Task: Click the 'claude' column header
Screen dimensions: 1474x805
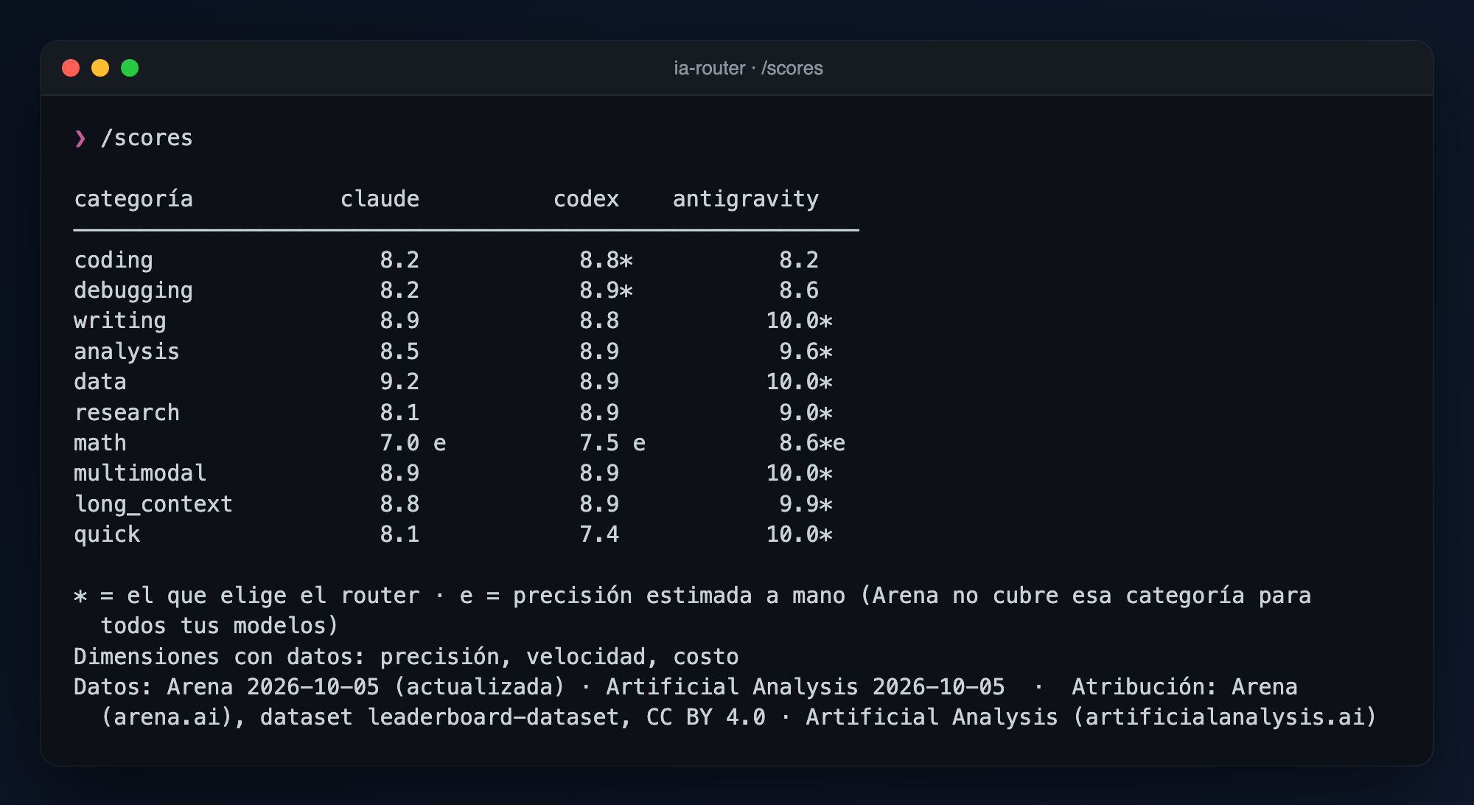Action: click(x=380, y=199)
